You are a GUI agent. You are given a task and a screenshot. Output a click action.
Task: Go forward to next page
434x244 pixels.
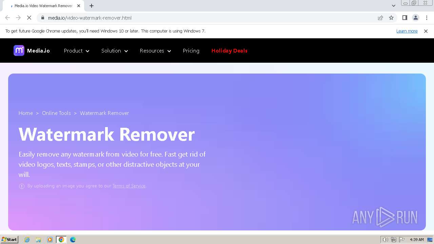(18, 18)
